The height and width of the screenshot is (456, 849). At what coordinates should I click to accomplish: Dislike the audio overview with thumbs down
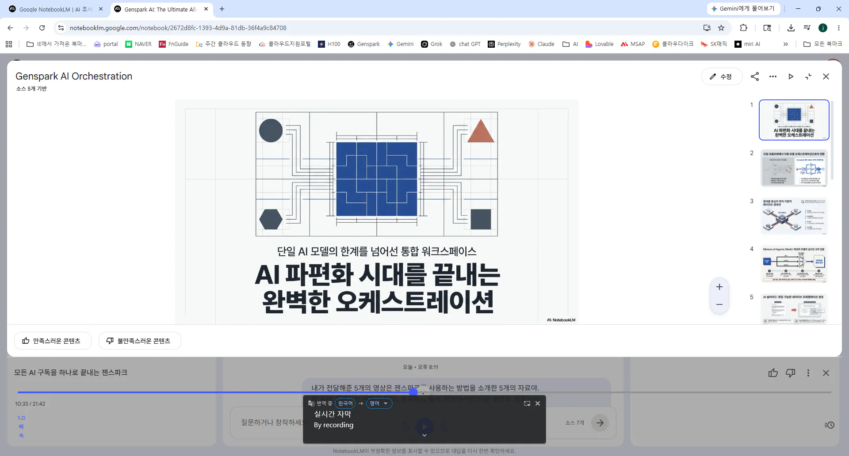coord(791,373)
